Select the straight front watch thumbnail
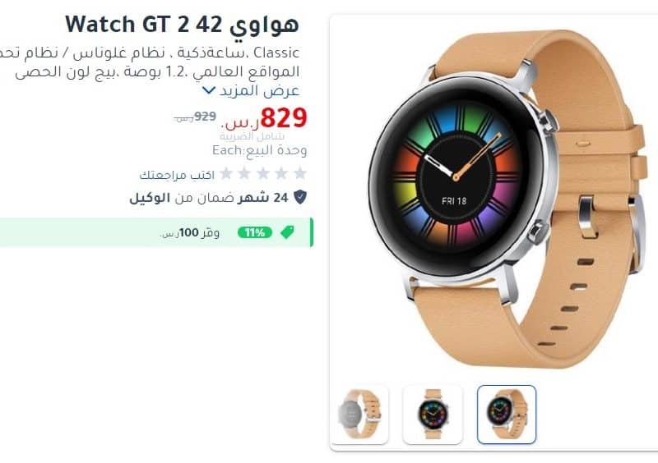Image resolution: width=658 pixels, height=463 pixels. 433,414
